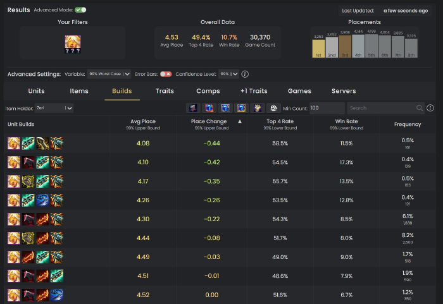Open the Comps tab
The height and width of the screenshot is (304, 443).
pyautogui.click(x=208, y=91)
